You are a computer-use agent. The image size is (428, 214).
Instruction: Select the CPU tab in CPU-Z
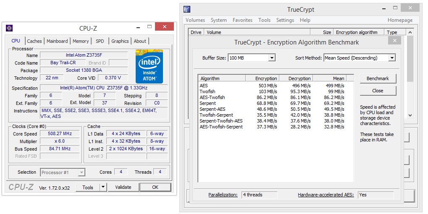[x=16, y=41]
